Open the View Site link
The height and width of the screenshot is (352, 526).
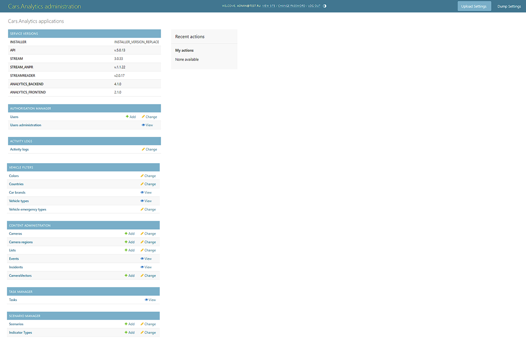point(268,6)
